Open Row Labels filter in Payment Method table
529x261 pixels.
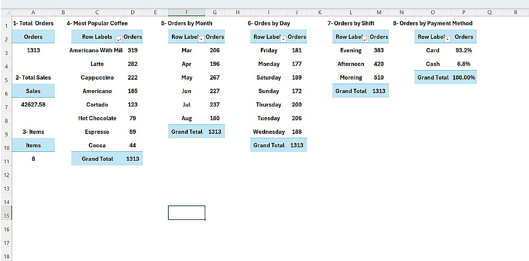click(448, 40)
